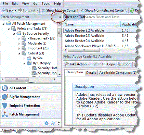Image resolution: width=144 pixels, height=135 pixels.
Task: Open the File menu
Action: pos(5,3)
